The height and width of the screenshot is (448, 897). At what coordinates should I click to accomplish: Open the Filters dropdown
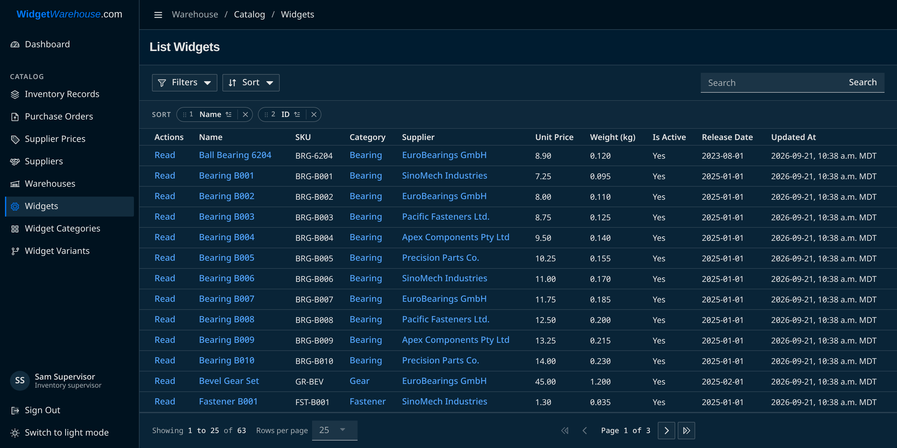click(185, 82)
